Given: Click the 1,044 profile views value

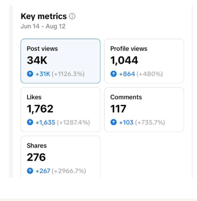Looking at the screenshot, I should click(x=124, y=60).
